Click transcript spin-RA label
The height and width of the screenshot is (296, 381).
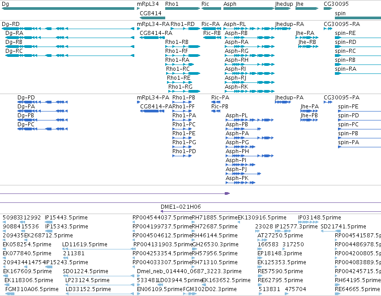pyautogui.click(x=346, y=69)
